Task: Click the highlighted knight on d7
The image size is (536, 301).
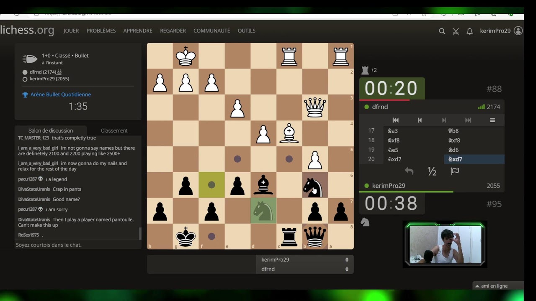Action: pos(263,211)
